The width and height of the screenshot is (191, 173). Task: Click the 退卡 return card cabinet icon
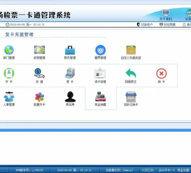(x=70, y=73)
